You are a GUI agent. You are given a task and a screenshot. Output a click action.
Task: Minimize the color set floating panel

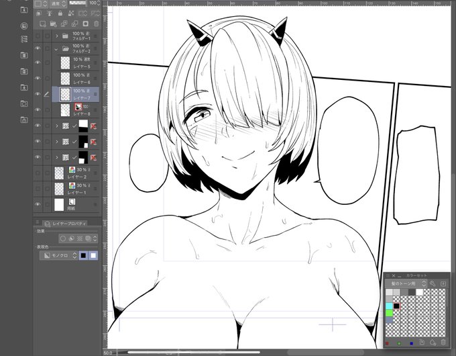tap(400, 276)
